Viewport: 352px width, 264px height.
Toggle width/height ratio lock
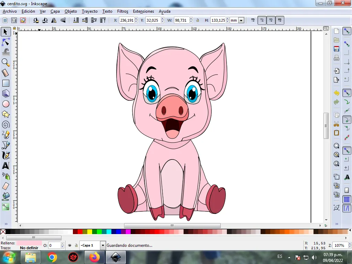tap(198, 20)
